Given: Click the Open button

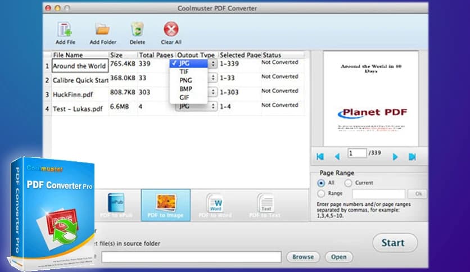Looking at the screenshot, I should (x=338, y=257).
